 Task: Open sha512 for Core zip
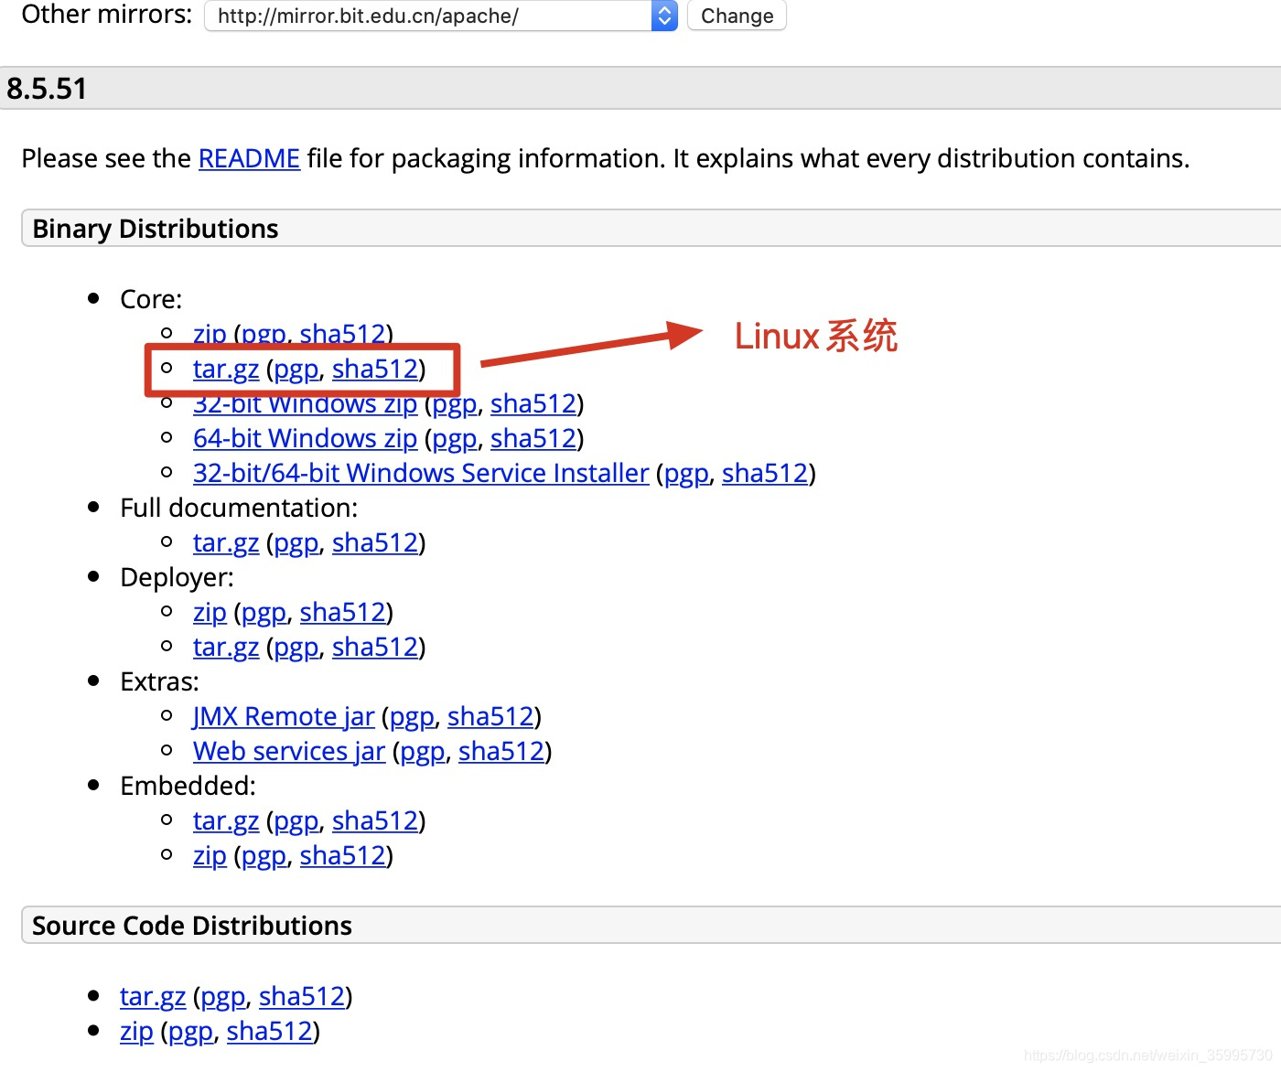(x=343, y=334)
